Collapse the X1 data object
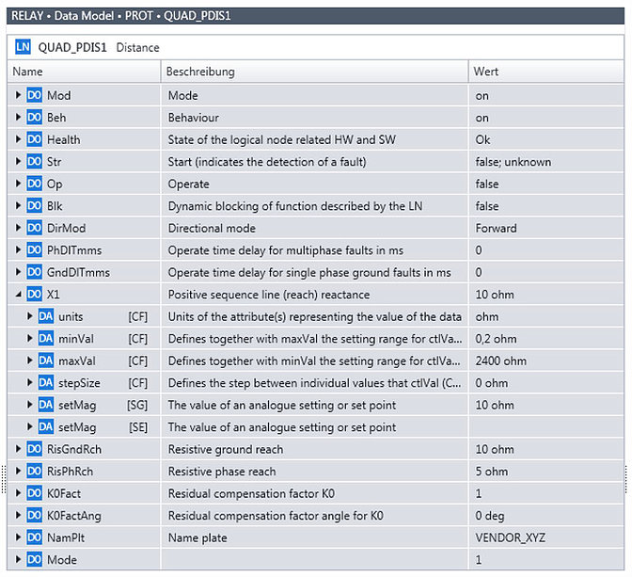632x577 pixels. coord(18,295)
